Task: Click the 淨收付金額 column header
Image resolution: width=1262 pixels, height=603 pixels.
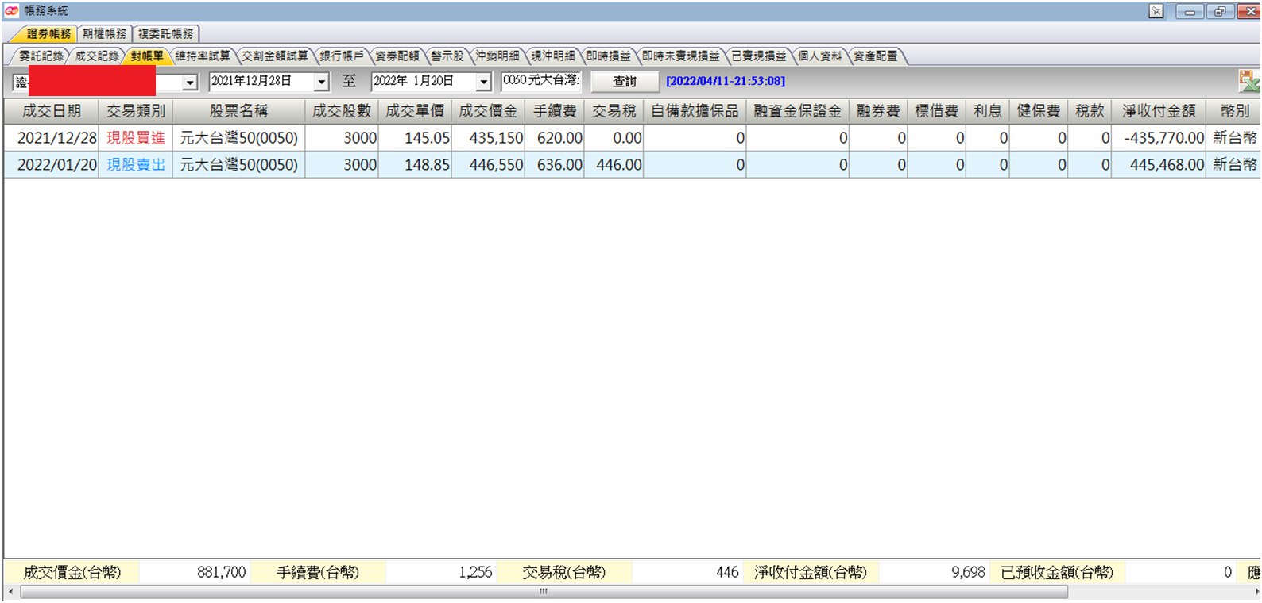Action: (x=1159, y=111)
